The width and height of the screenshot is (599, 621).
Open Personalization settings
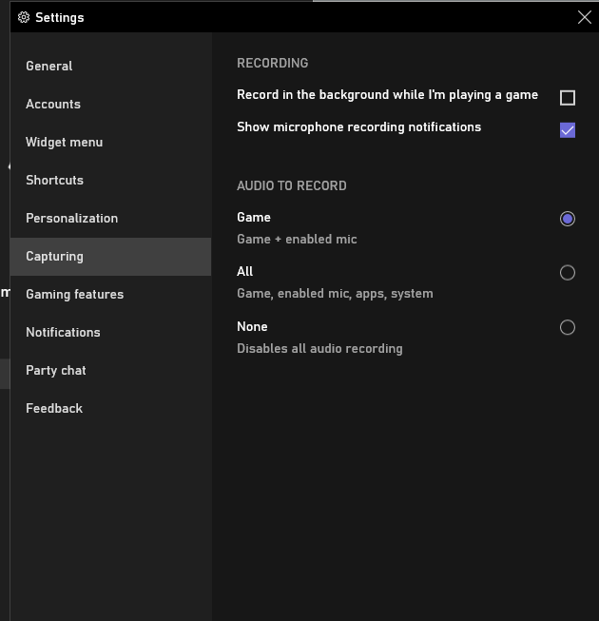point(72,219)
